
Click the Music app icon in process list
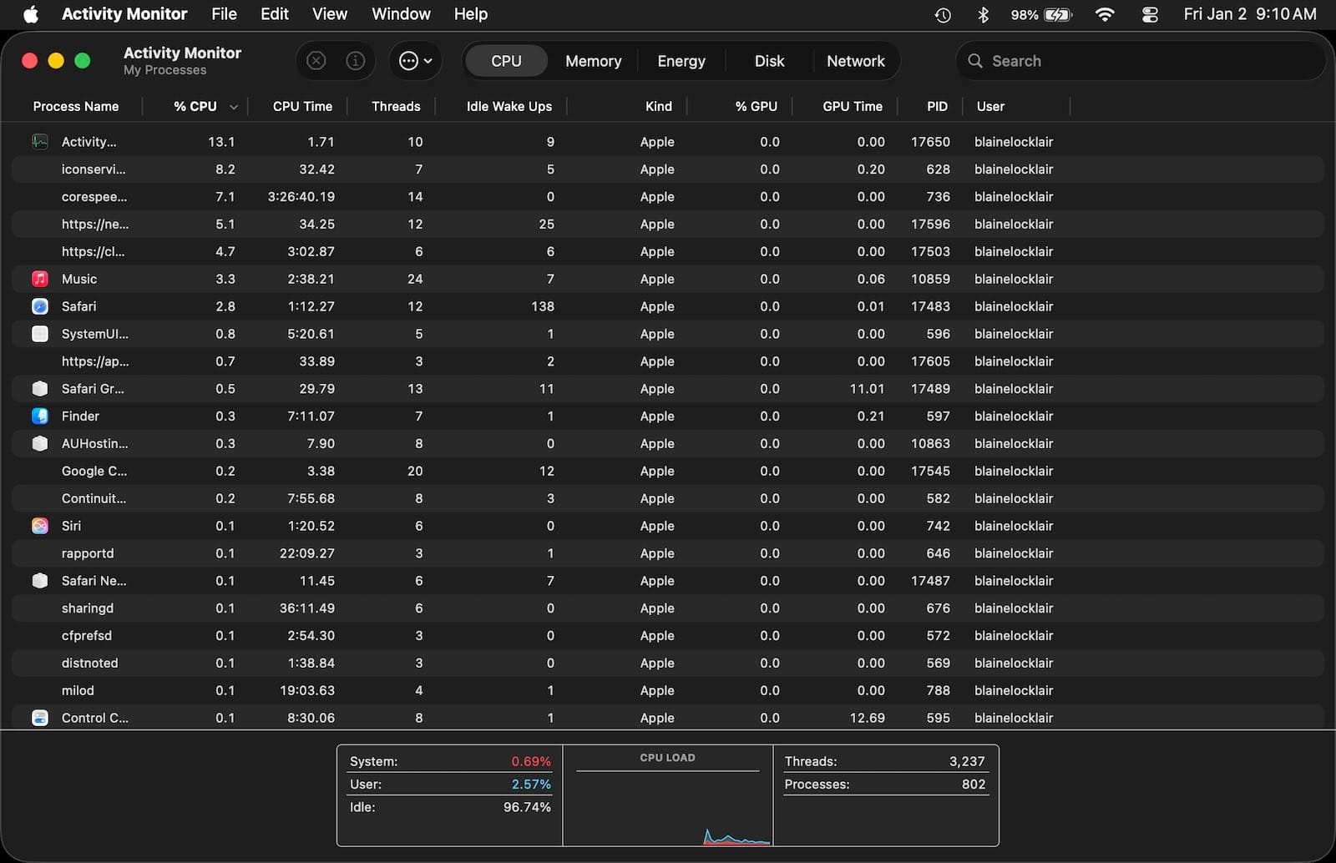click(x=39, y=279)
